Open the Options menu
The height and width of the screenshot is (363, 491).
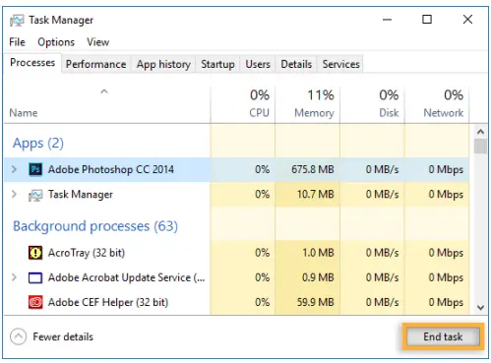[x=56, y=42]
